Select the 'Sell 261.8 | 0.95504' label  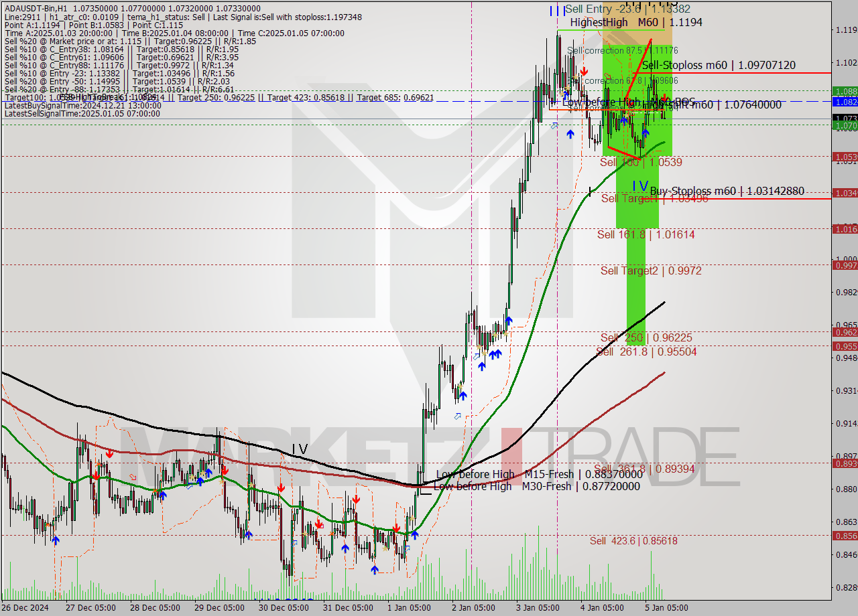pyautogui.click(x=646, y=352)
